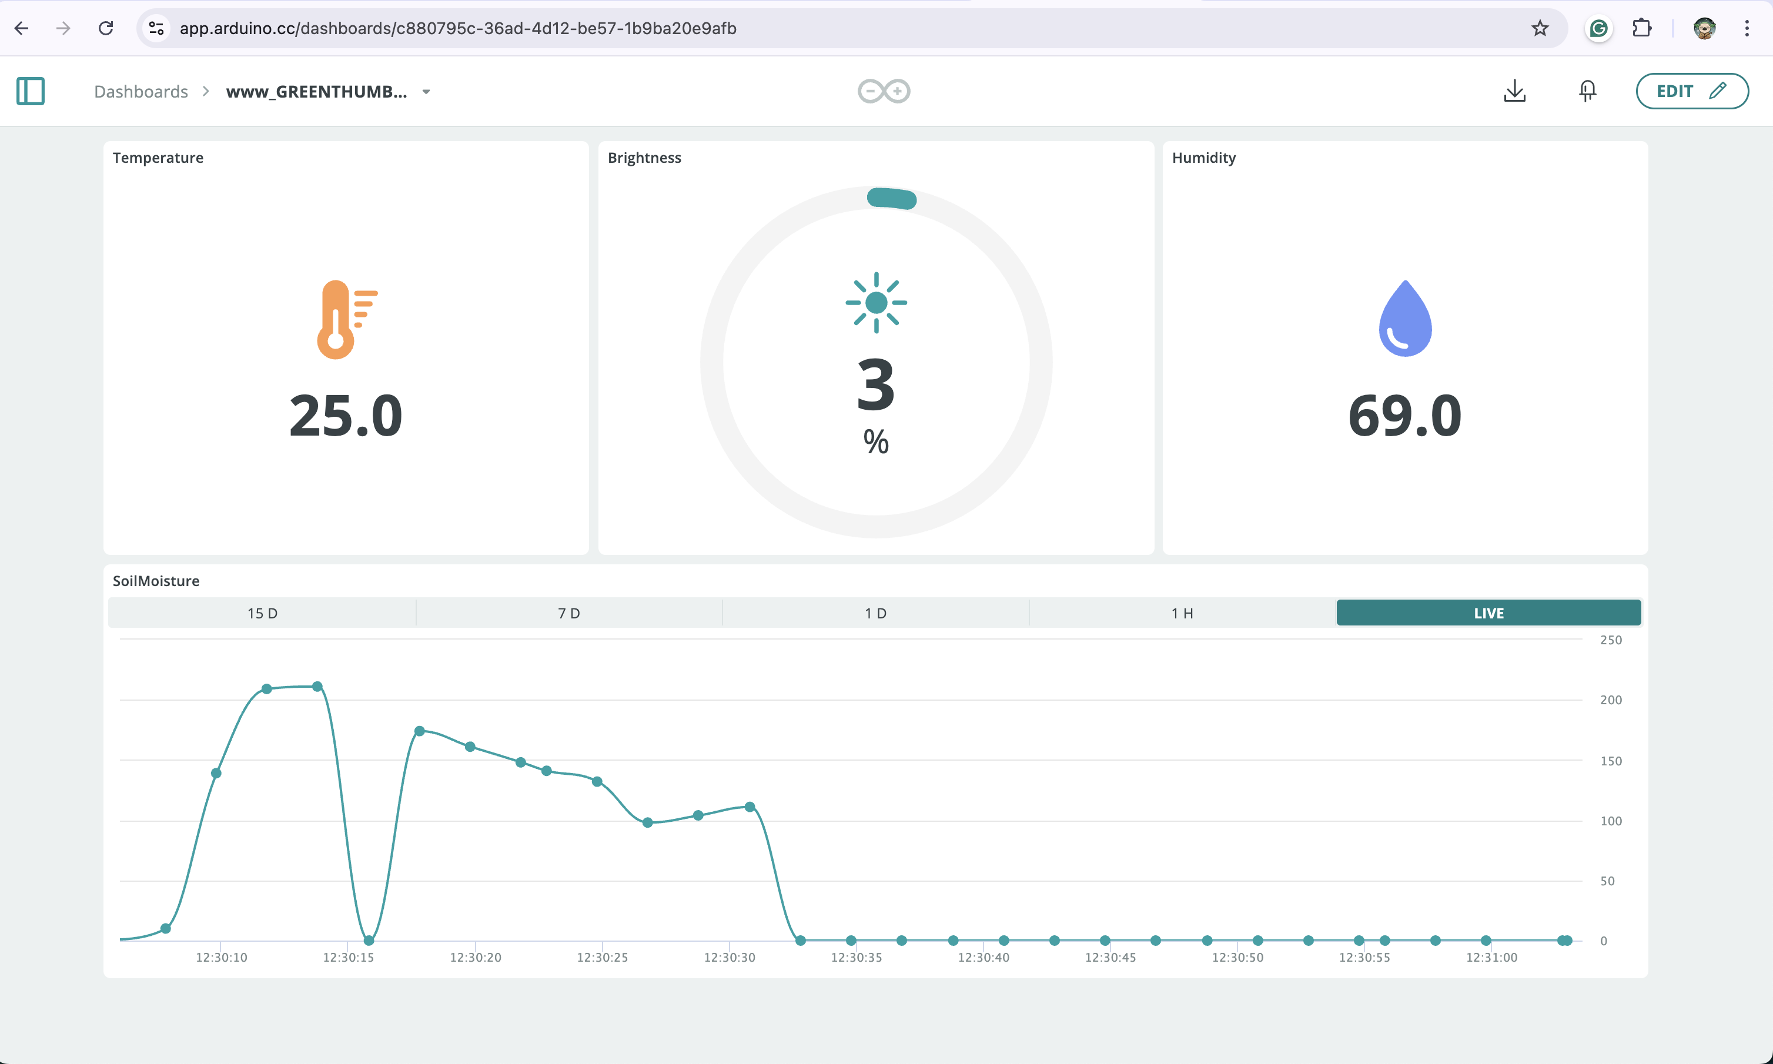Click the site information icon in address bar

tap(156, 28)
